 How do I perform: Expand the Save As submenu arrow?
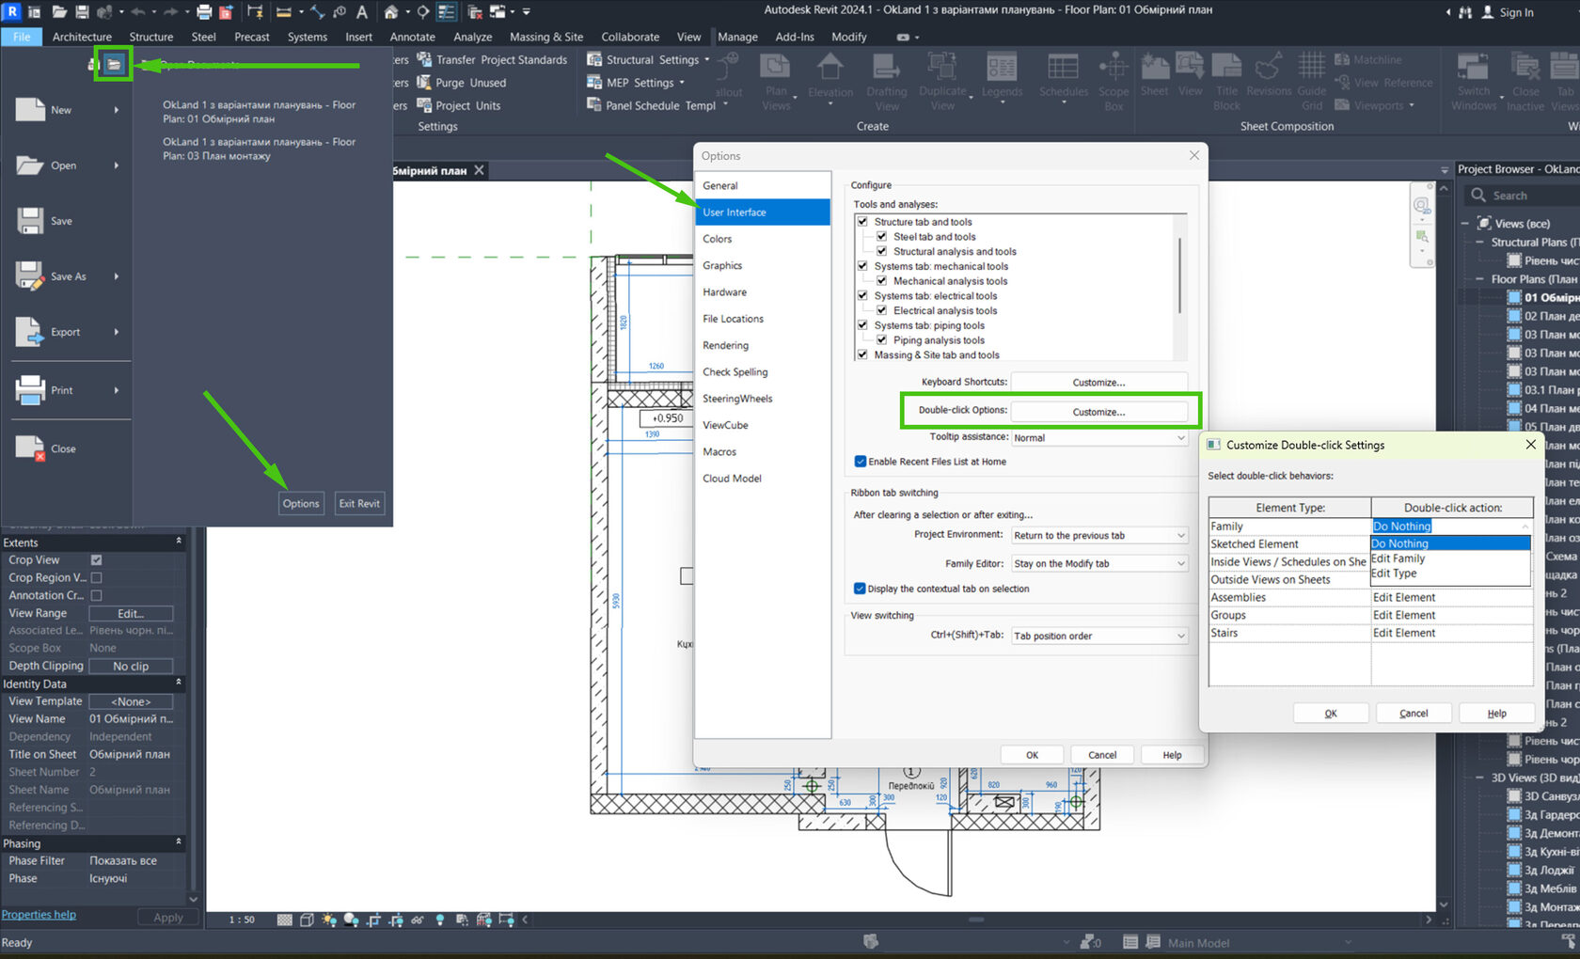pos(117,276)
